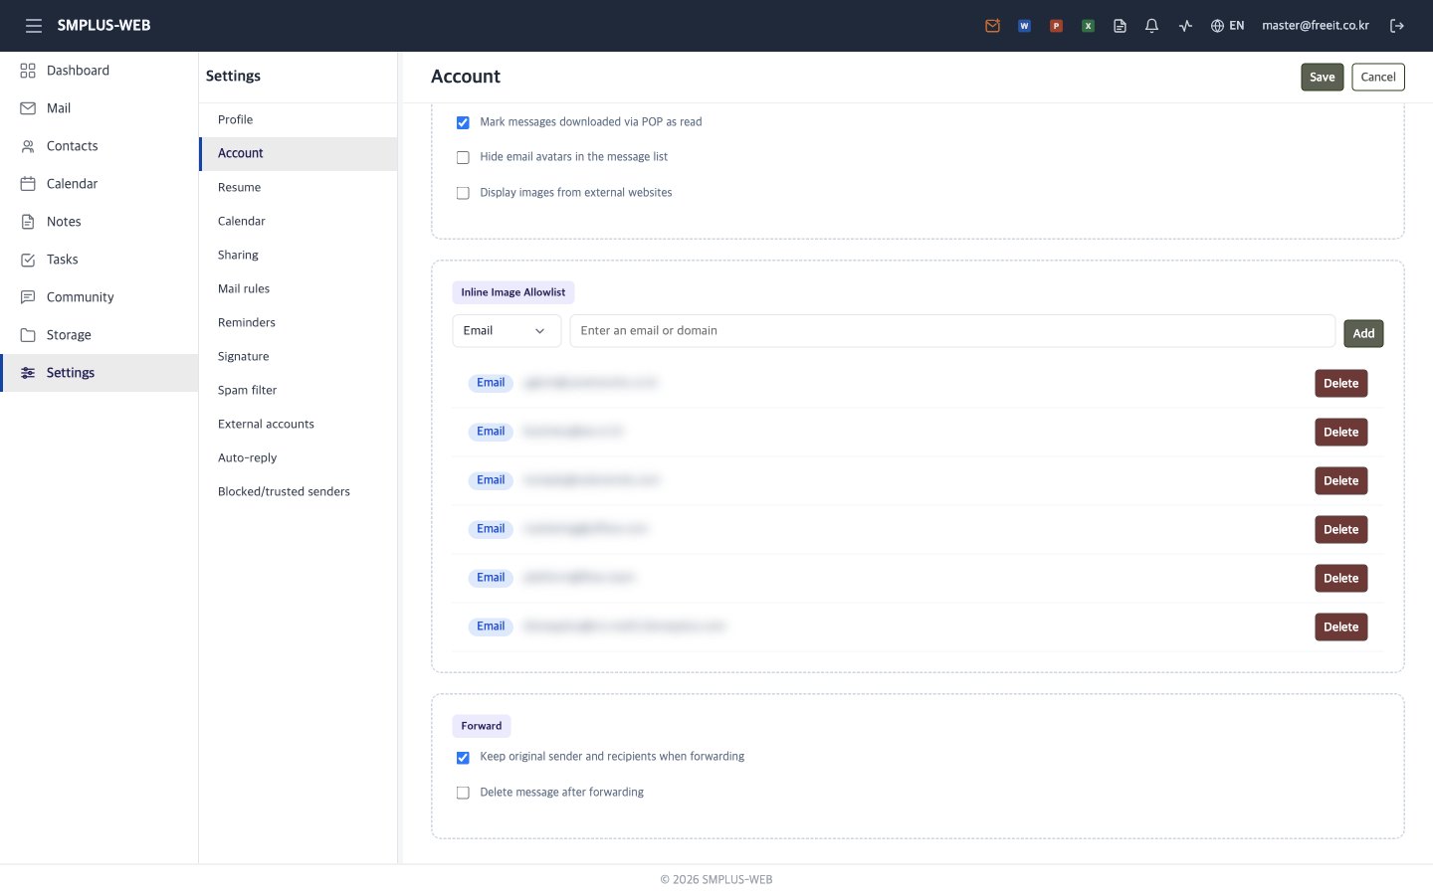Open Reminders settings

pos(299,322)
